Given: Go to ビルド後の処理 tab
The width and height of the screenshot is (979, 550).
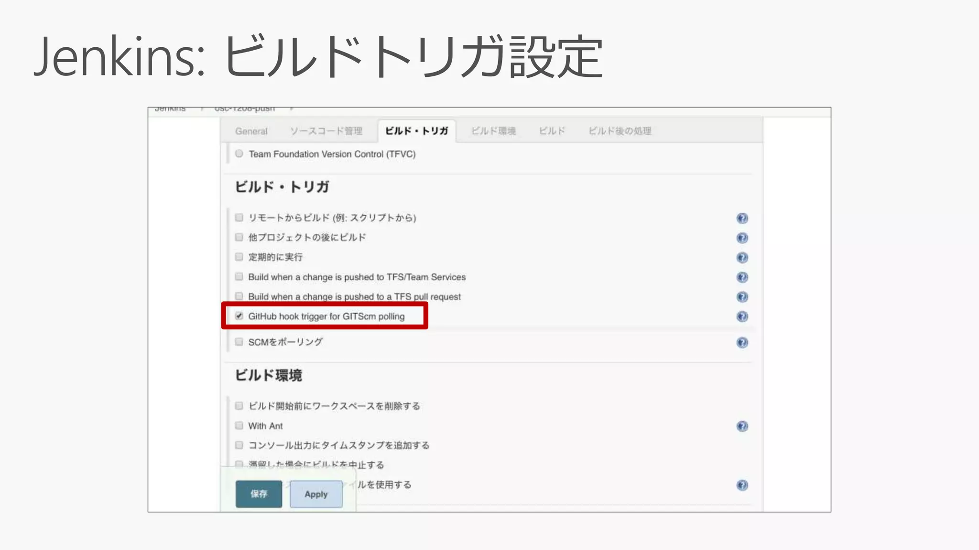Looking at the screenshot, I should pos(620,131).
